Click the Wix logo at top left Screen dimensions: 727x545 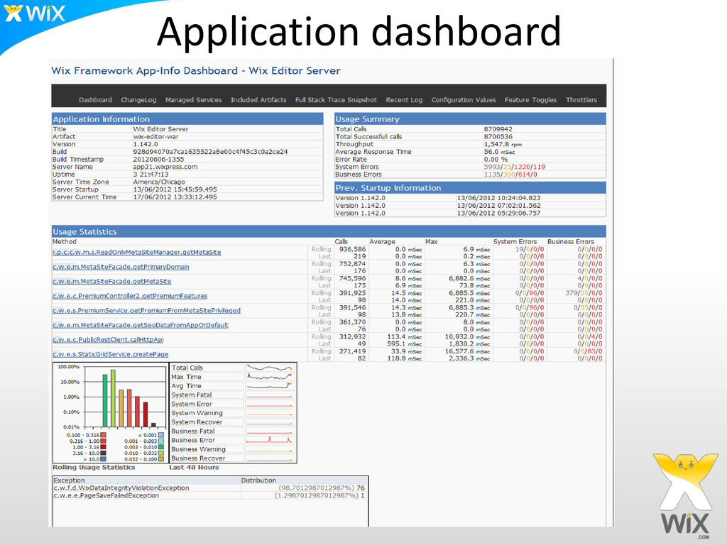(x=34, y=13)
